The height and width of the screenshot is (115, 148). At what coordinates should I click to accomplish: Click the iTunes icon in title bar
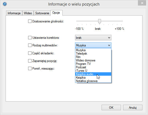(5, 4)
